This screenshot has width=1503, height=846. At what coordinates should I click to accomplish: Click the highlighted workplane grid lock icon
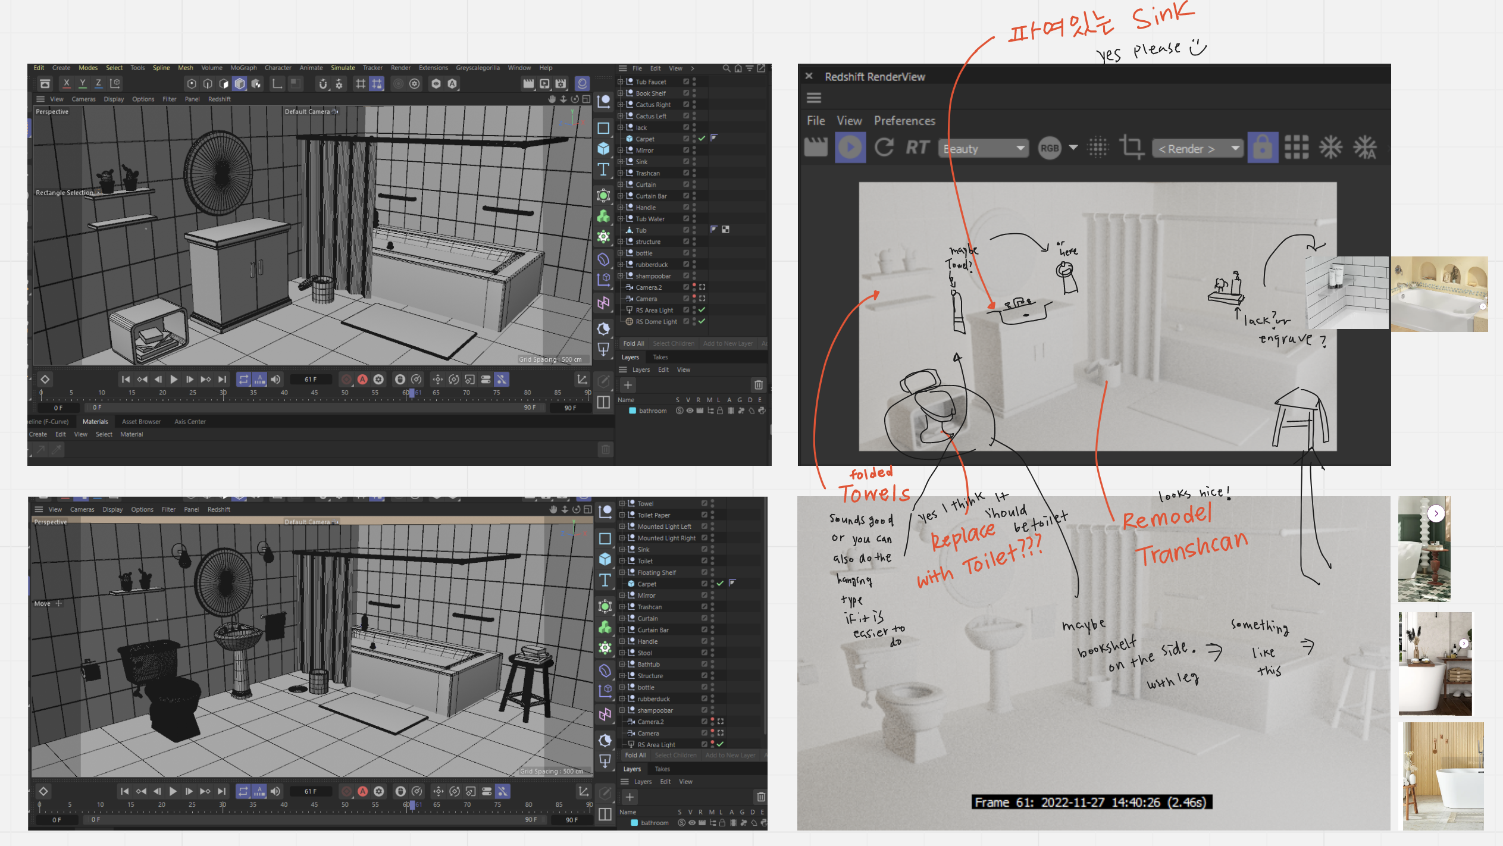tap(377, 84)
